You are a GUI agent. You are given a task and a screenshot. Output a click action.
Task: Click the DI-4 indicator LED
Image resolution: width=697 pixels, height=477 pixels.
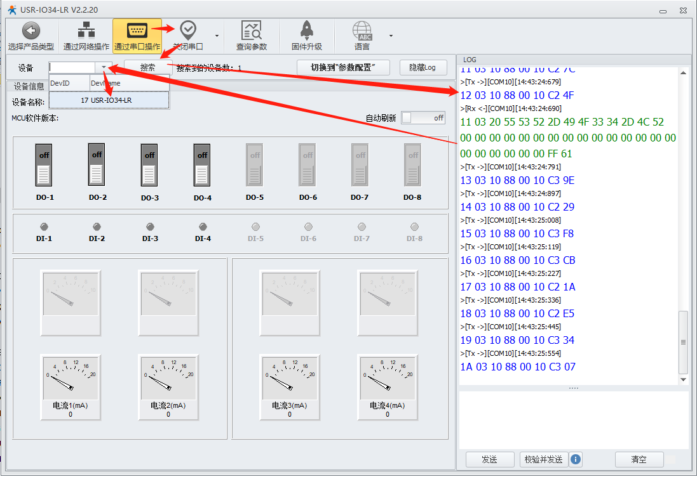point(203,226)
